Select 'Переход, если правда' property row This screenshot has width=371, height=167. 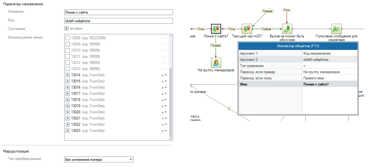[x=298, y=72]
